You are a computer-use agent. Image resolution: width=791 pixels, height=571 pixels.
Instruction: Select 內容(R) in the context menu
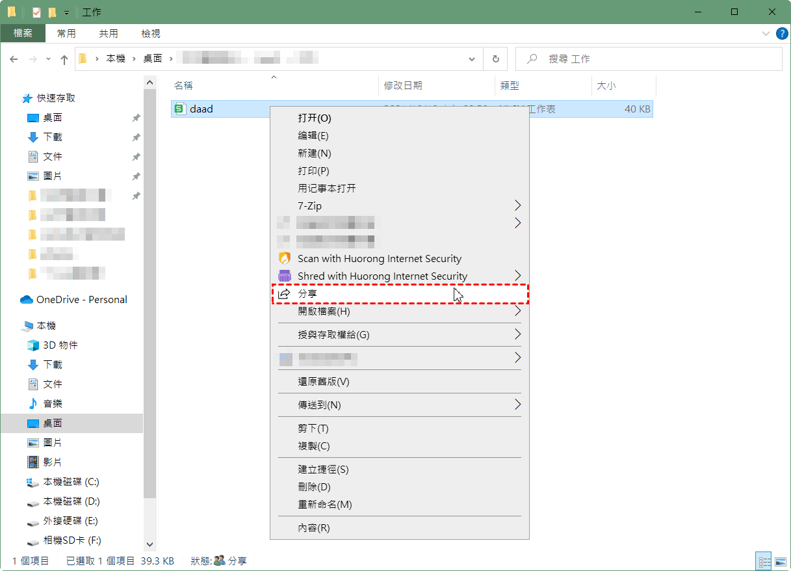(x=314, y=528)
